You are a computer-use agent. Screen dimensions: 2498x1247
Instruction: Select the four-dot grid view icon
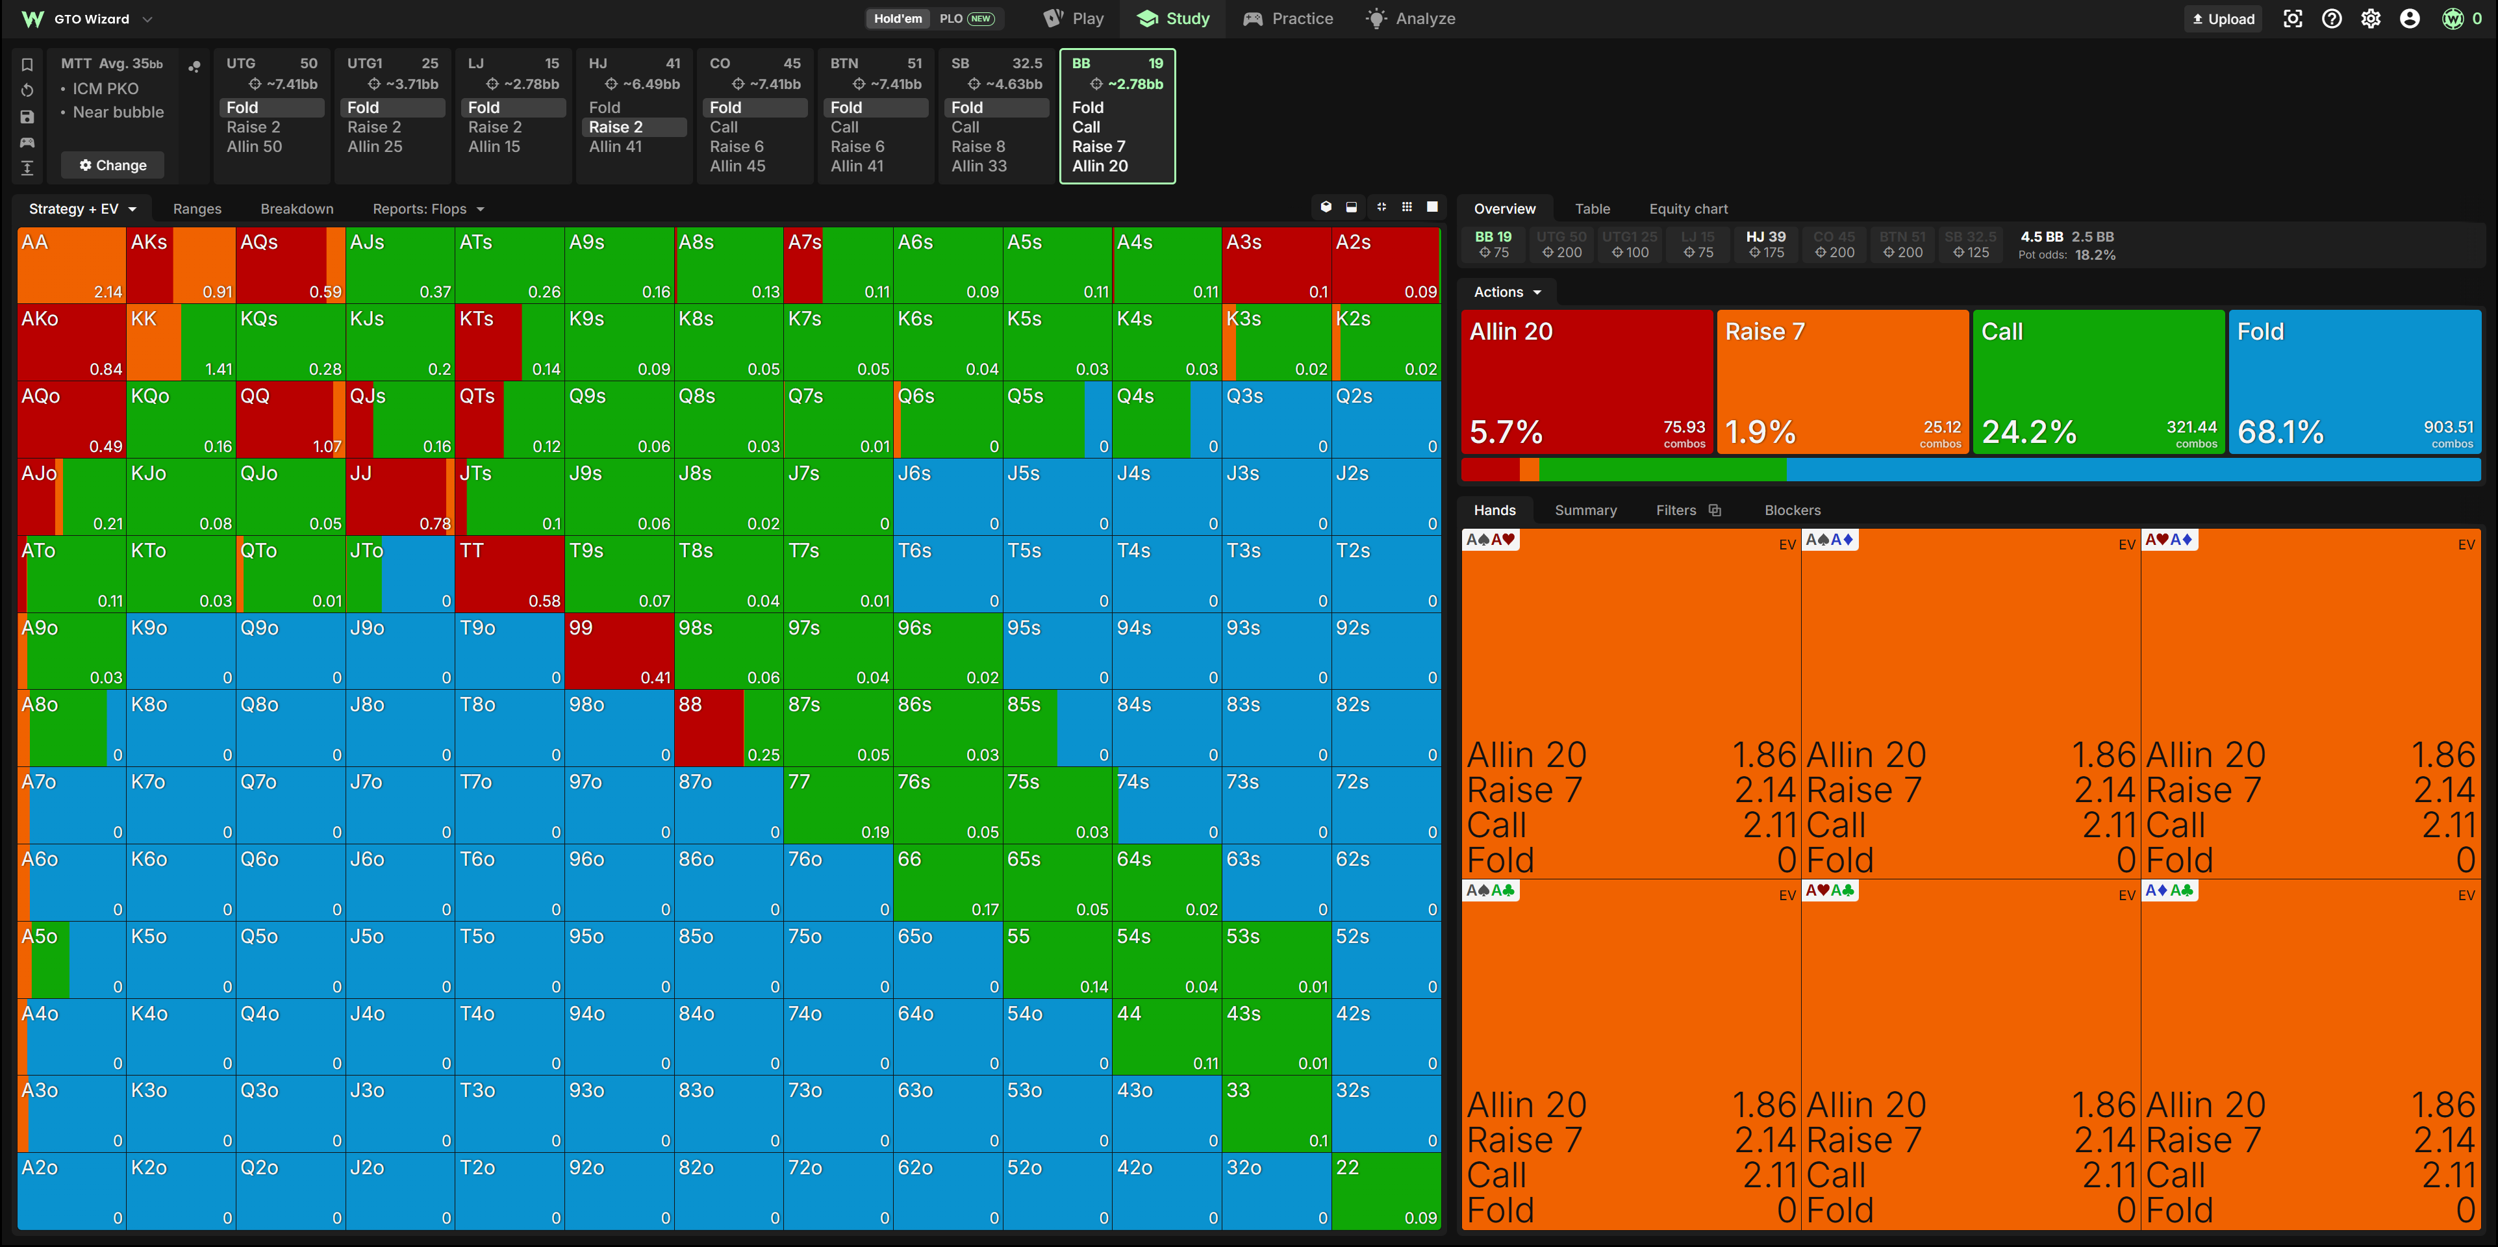[1381, 207]
